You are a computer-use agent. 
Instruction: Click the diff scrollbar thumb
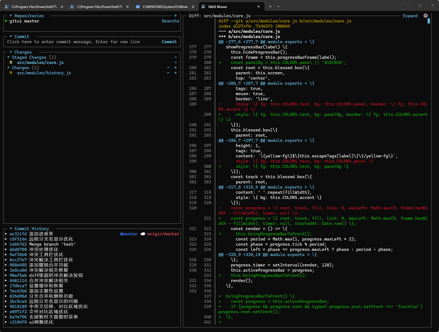tap(429, 21)
